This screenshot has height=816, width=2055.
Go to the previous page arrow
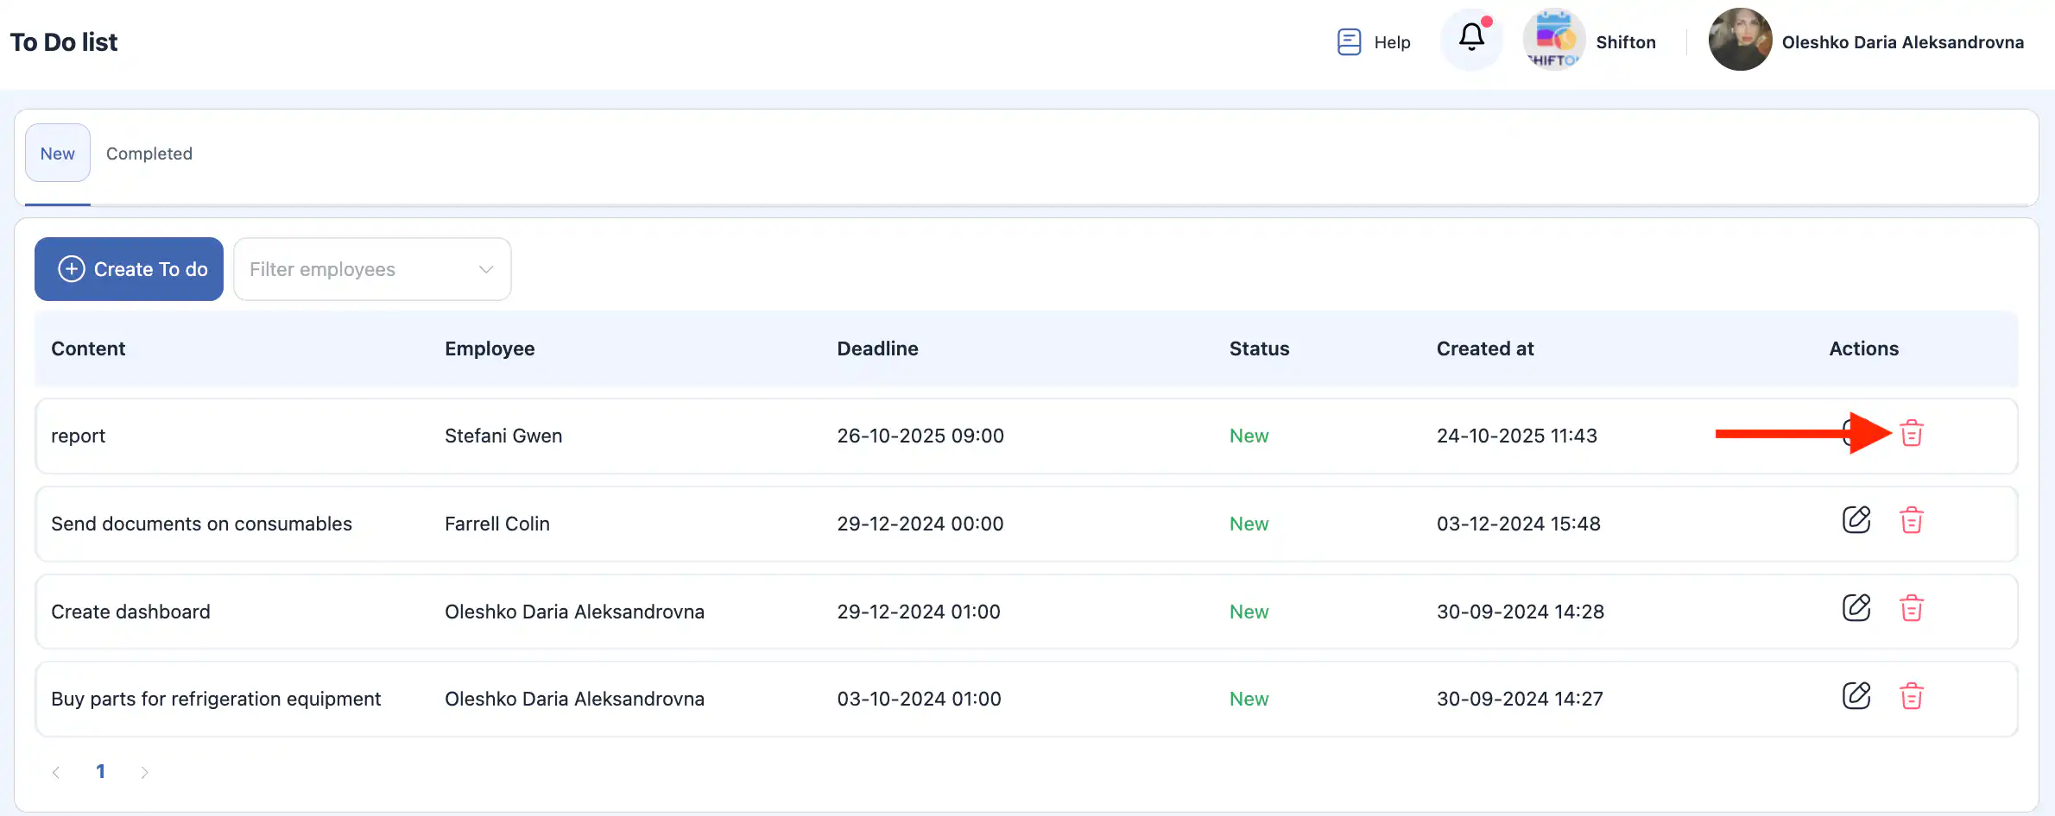pos(56,772)
